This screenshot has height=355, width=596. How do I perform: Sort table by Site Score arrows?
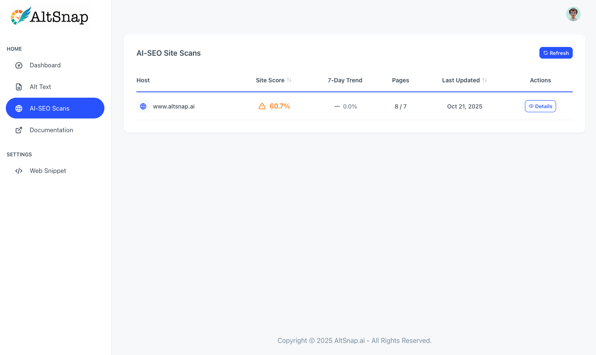289,80
